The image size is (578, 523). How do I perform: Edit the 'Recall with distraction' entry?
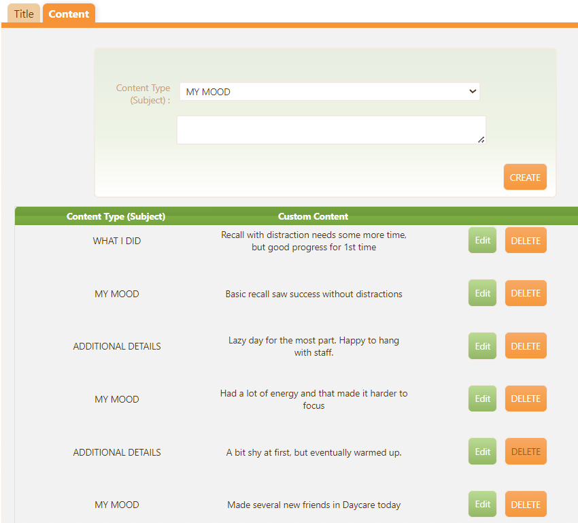click(482, 241)
